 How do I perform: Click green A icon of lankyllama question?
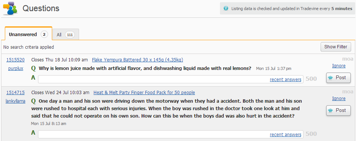coord(33,132)
